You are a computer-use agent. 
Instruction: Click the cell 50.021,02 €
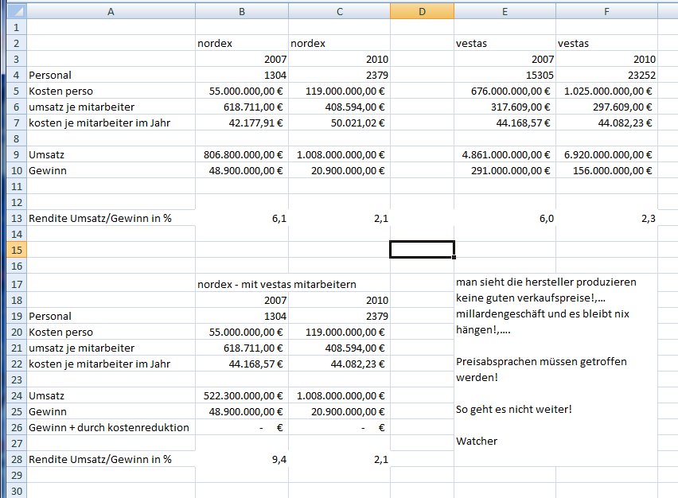tap(340, 123)
